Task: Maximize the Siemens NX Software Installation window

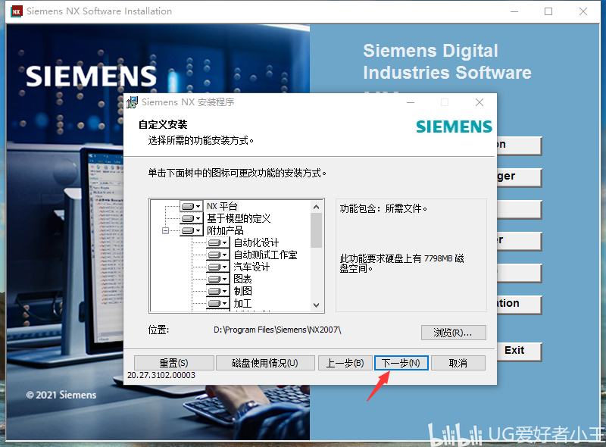Action: [548, 11]
